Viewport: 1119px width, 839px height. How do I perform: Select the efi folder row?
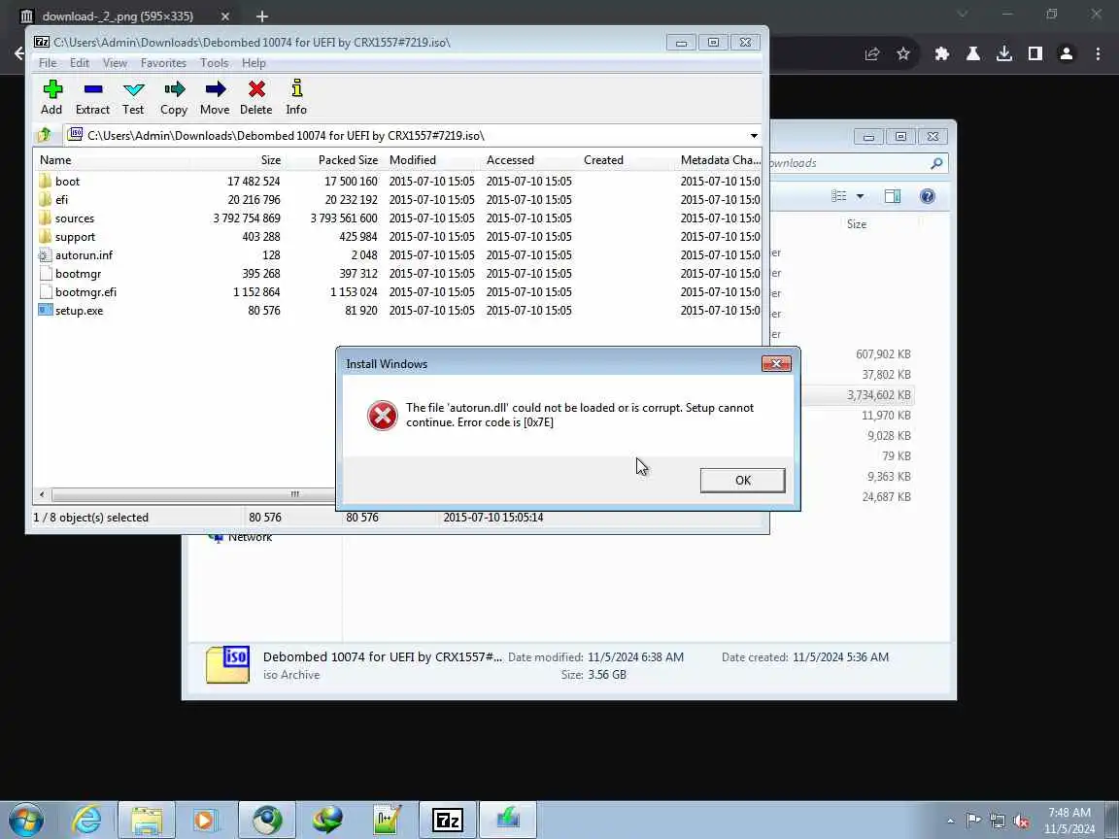click(396, 200)
